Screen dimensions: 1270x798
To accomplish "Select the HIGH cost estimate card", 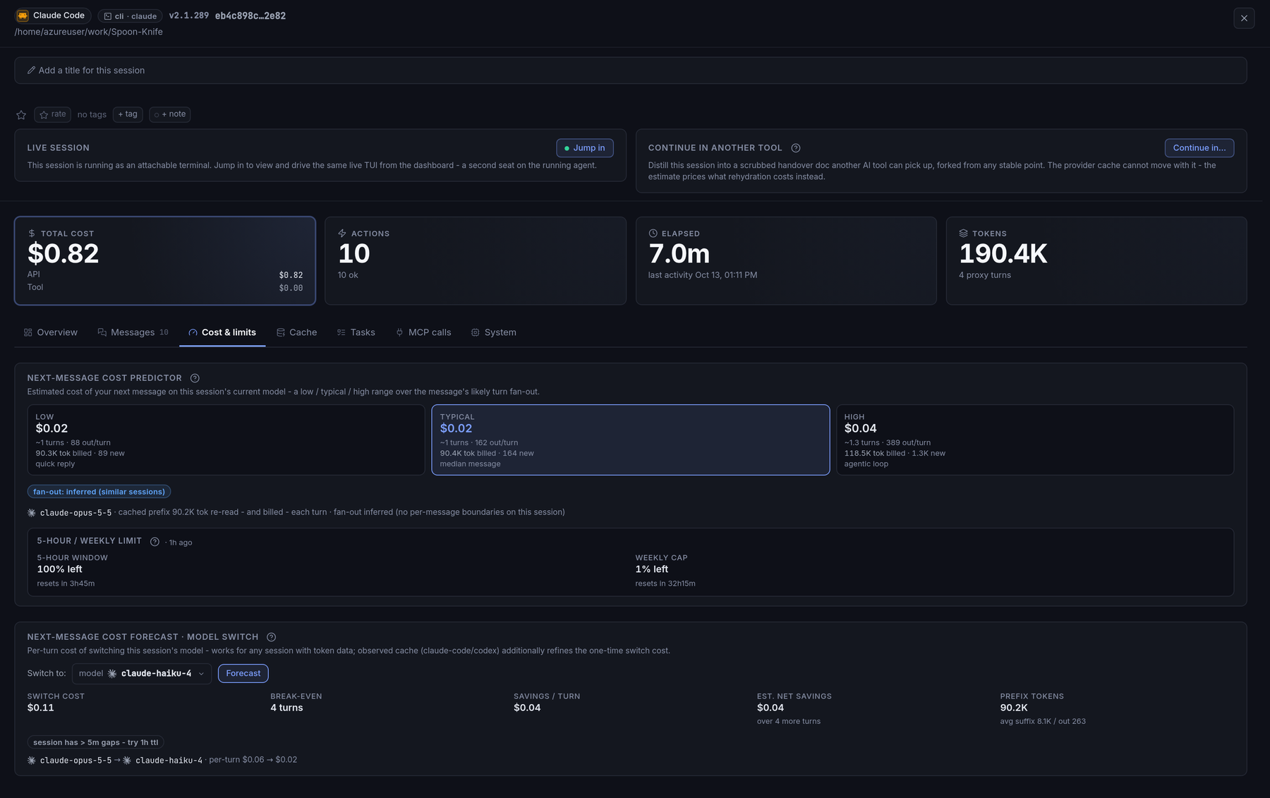I will pyautogui.click(x=1035, y=440).
